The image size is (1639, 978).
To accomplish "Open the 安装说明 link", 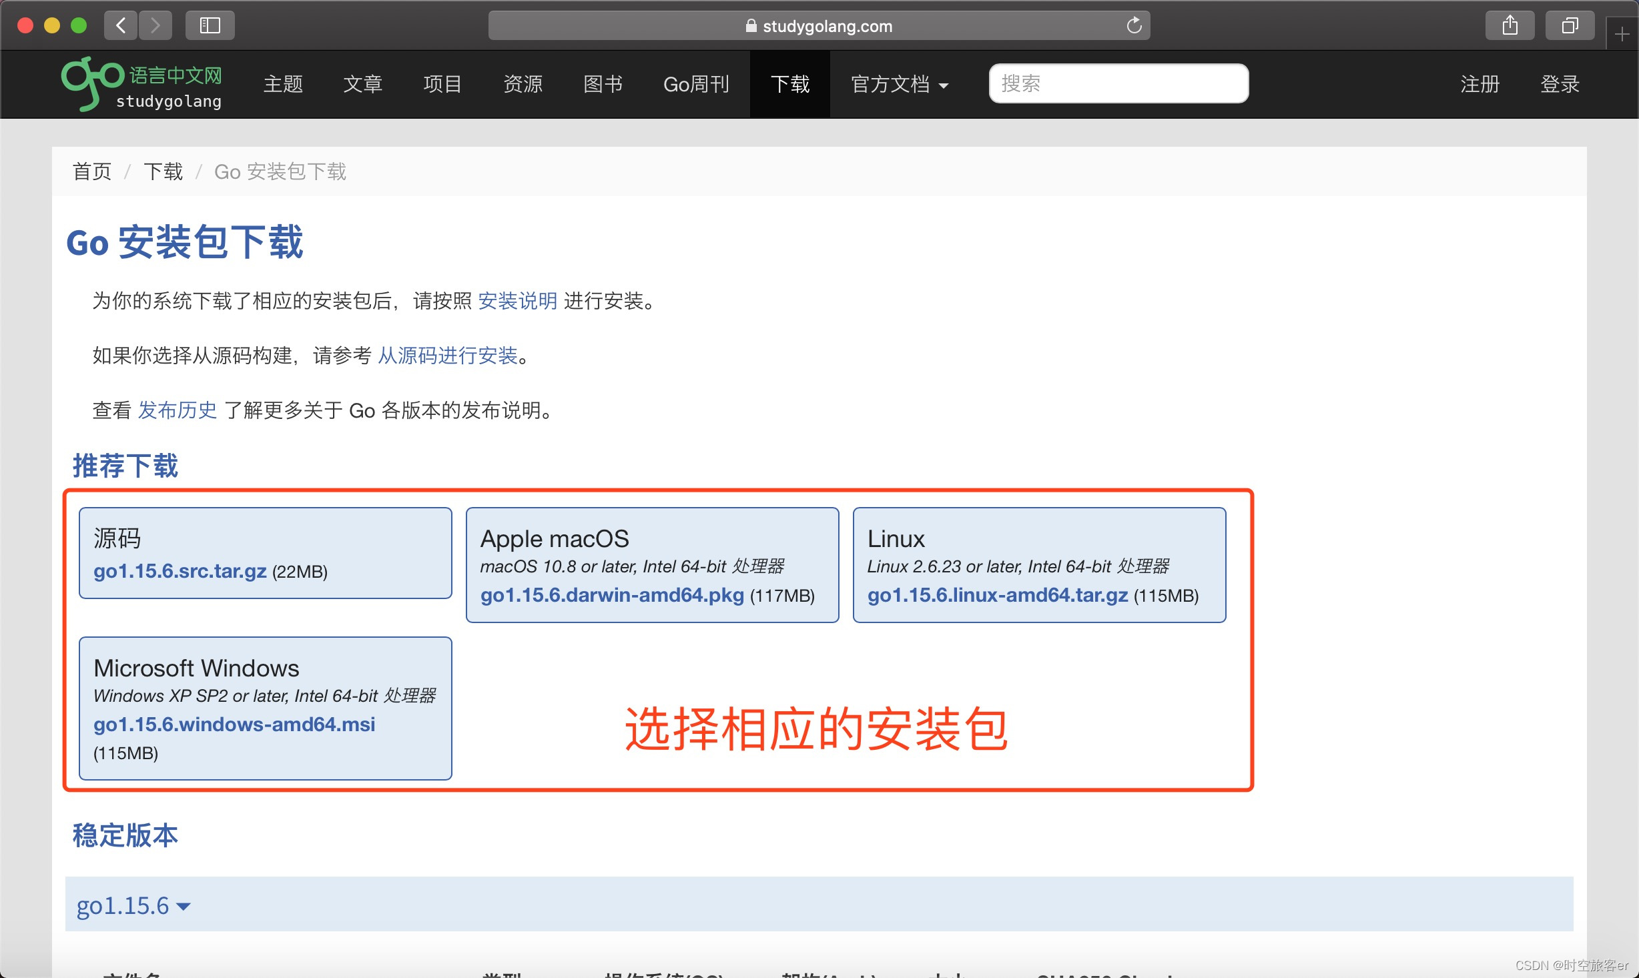I will pyautogui.click(x=518, y=301).
